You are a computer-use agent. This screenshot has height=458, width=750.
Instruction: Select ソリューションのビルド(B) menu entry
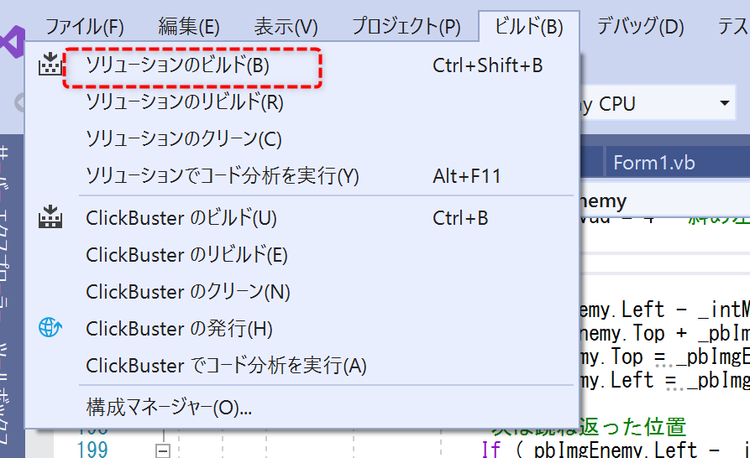tap(302, 66)
